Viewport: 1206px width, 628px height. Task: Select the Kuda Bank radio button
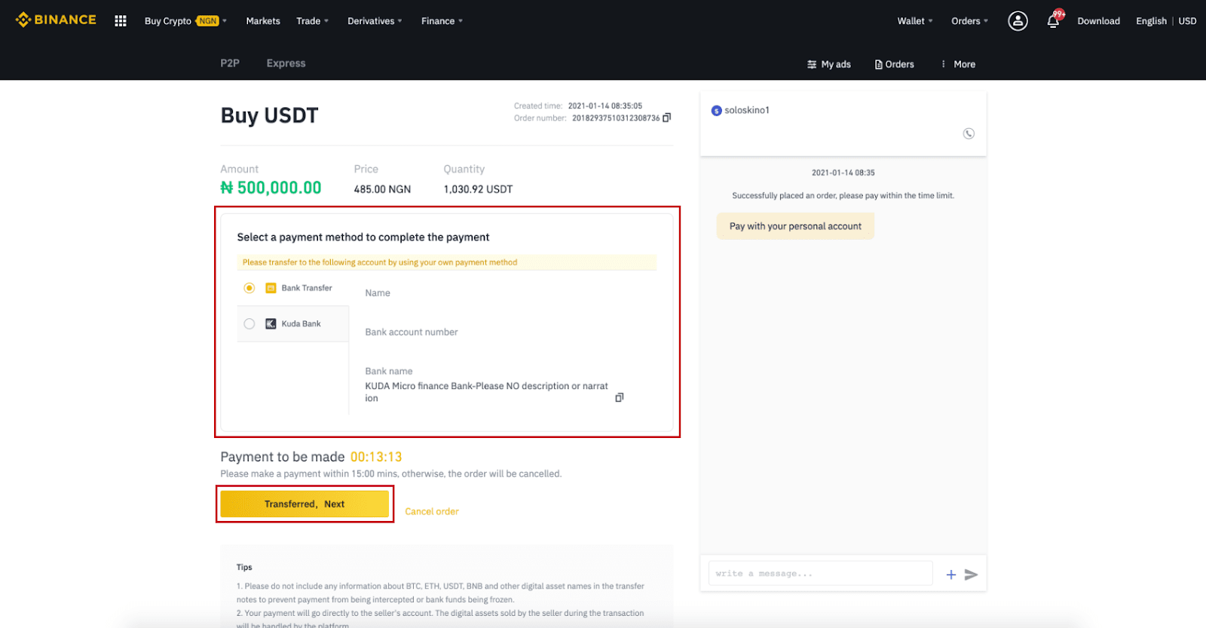[249, 323]
